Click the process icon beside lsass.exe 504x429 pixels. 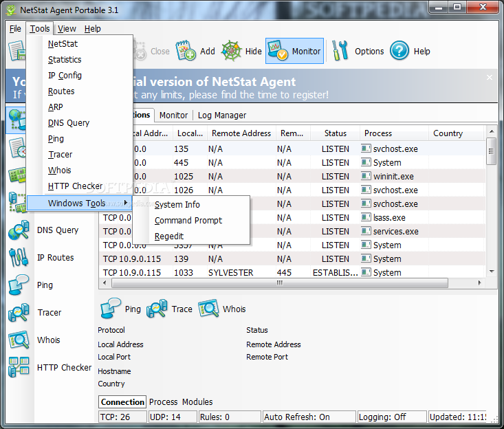[366, 217]
